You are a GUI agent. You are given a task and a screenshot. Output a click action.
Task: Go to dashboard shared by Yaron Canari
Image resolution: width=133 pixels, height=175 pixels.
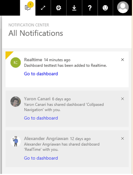click(41, 118)
